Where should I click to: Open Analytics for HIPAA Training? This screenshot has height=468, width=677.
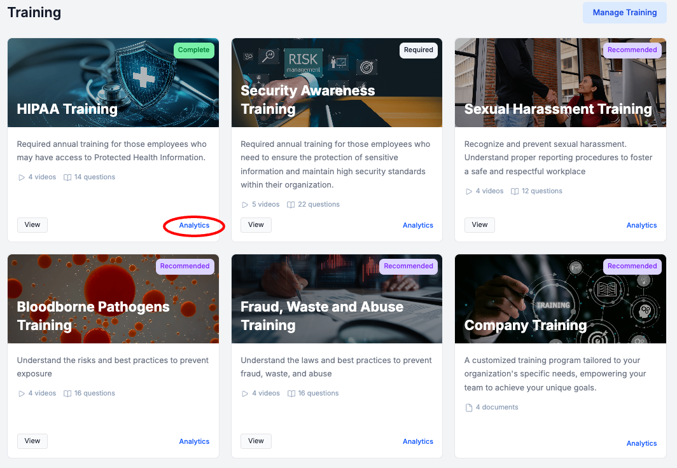[194, 225]
